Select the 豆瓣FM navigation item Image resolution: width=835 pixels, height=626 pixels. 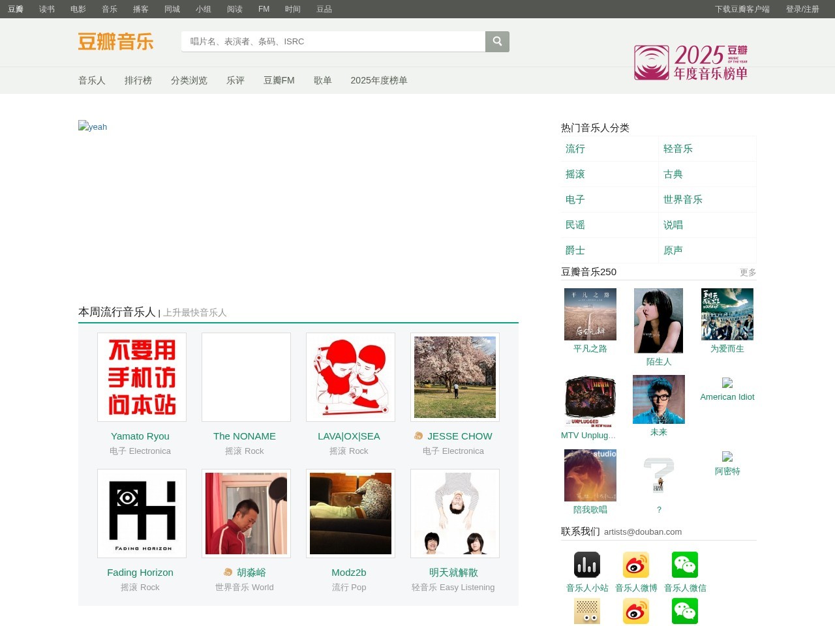click(279, 80)
